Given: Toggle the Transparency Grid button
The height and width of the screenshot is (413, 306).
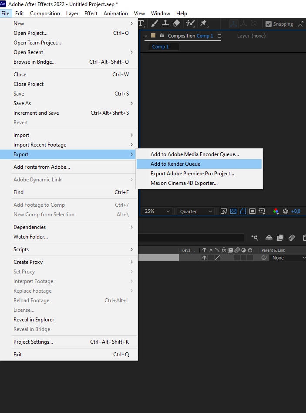Looking at the screenshot, I should pyautogui.click(x=233, y=211).
